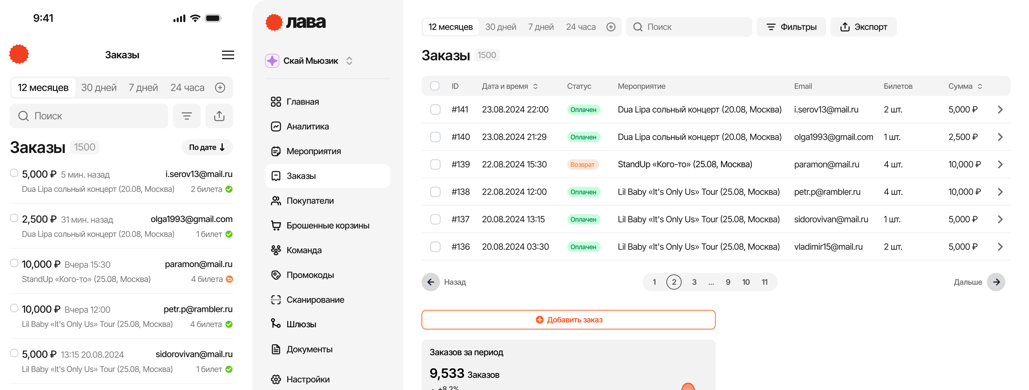Viewport: 1029px width, 390px height.
Task: Select the mobile 5,000 ₽ i.serov13 order radio
Action: click(x=14, y=173)
